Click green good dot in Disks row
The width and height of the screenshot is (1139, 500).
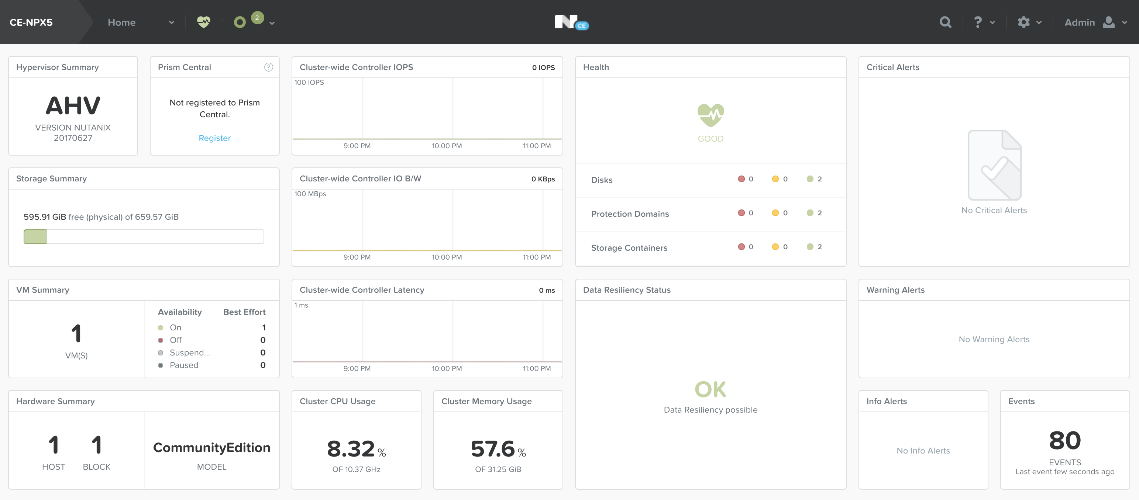coord(810,179)
